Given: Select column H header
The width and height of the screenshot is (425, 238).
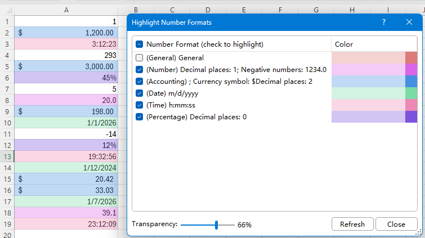Looking at the screenshot, I should click(x=352, y=10).
